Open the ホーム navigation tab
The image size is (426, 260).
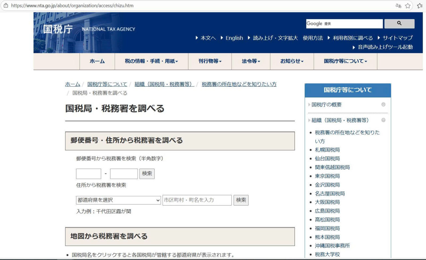pyautogui.click(x=97, y=61)
